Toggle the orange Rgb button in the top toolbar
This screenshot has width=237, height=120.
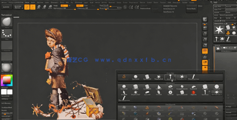click(x=64, y=6)
